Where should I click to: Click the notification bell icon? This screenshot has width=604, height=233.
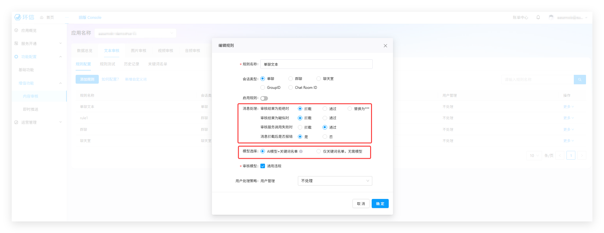click(538, 17)
